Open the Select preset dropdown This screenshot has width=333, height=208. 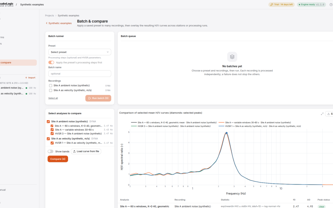pyautogui.click(x=80, y=52)
